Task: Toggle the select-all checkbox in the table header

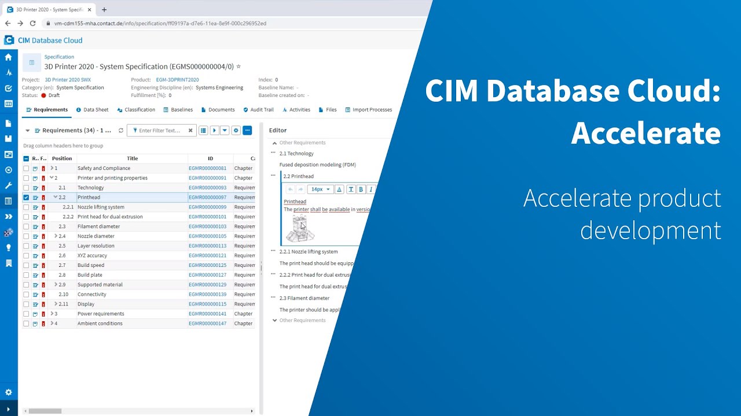Action: pyautogui.click(x=26, y=158)
